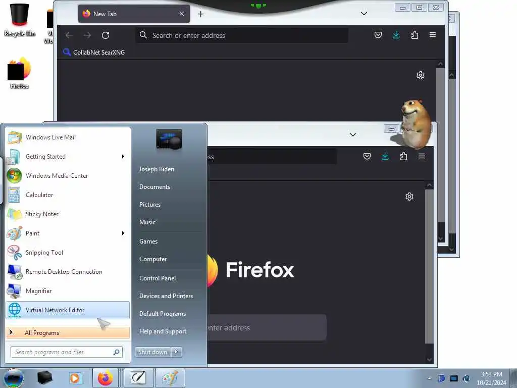
Task: Click the user account picture
Action: point(169,139)
